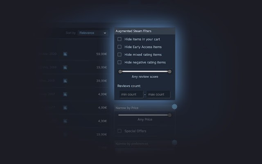Open the Sort by Relevance dropdown
The height and width of the screenshot is (164, 262).
pyautogui.click(x=93, y=33)
